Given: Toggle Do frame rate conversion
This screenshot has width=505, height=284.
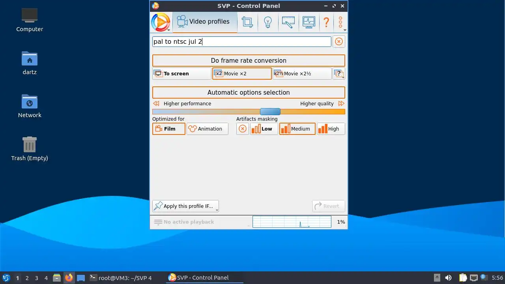Looking at the screenshot, I should (x=249, y=60).
